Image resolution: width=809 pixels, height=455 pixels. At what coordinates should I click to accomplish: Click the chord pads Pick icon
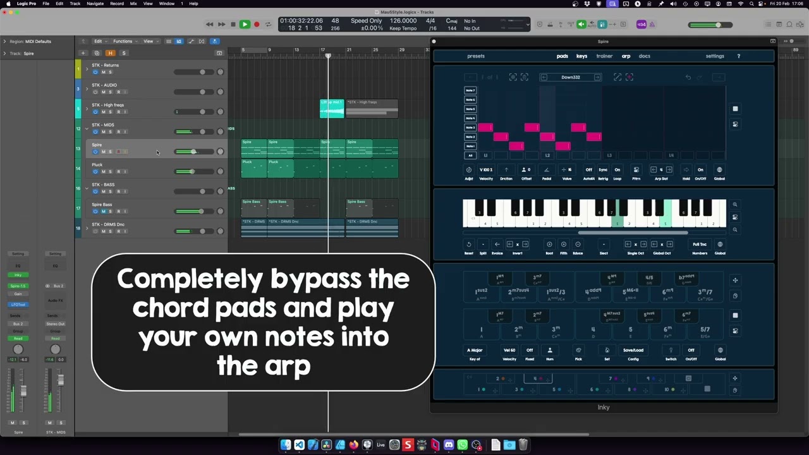click(x=578, y=350)
